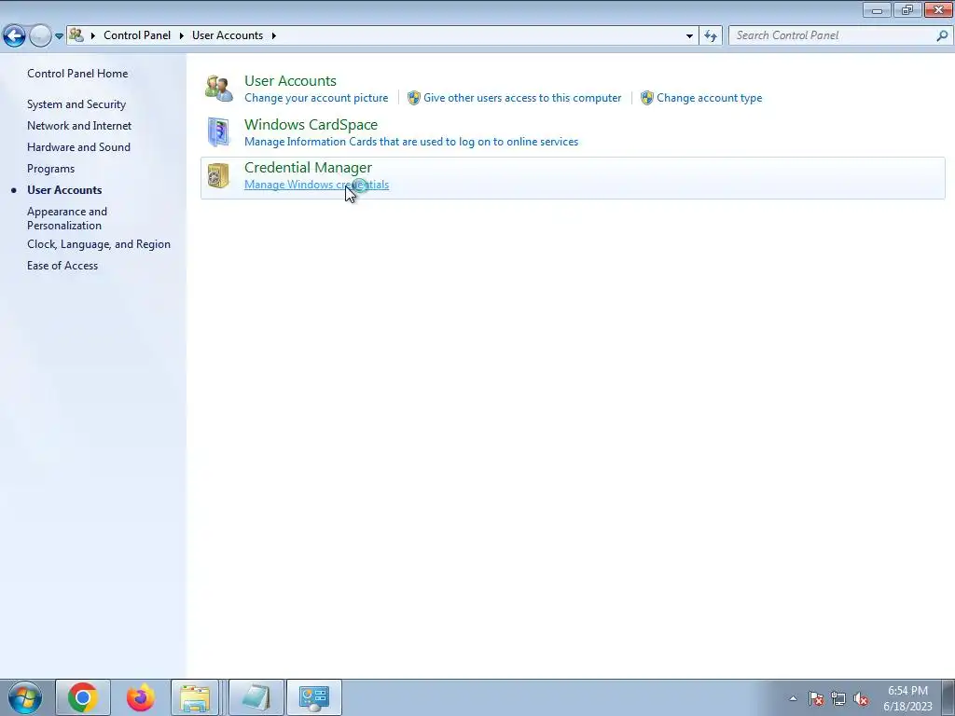Expand the chevron after User Accounts breadcrumb
The height and width of the screenshot is (716, 955).
(x=274, y=35)
